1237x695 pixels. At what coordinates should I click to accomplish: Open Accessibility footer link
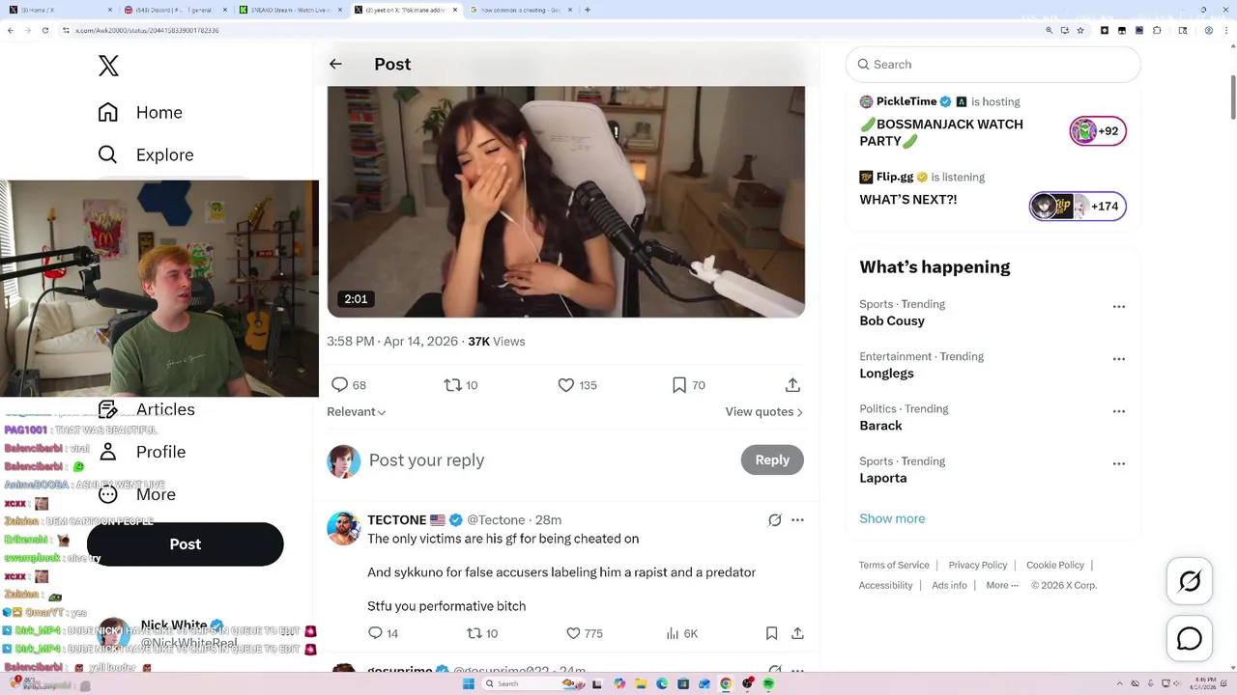point(885,585)
